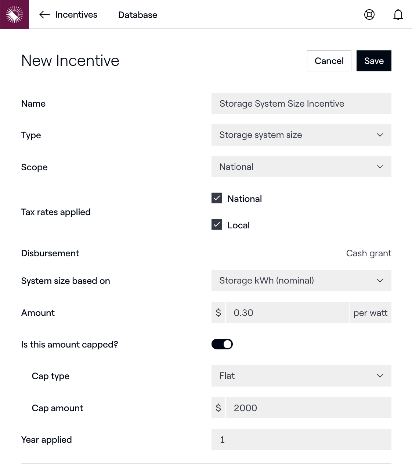Screen dimensions: 412x470
Task: Uncheck the National tax rate checkbox
Action: (x=217, y=198)
